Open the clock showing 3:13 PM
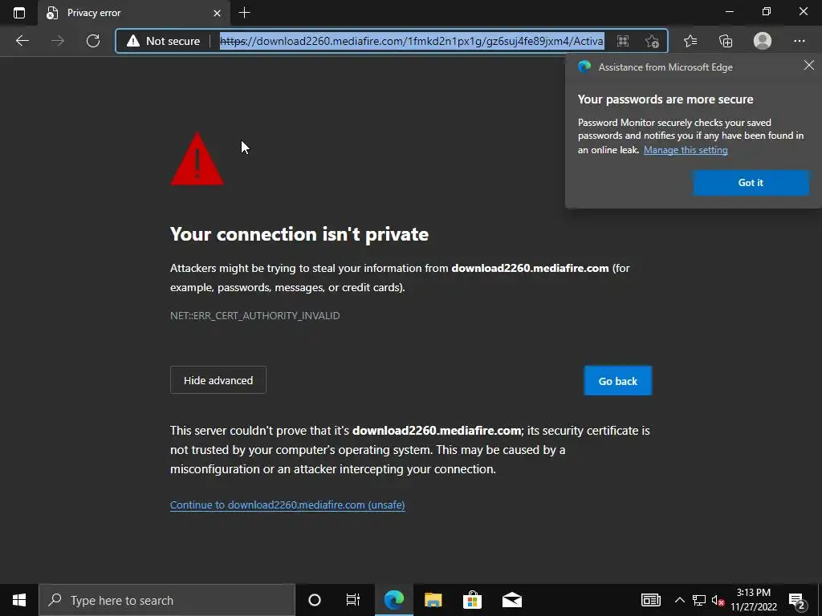The height and width of the screenshot is (616, 822). 753,600
